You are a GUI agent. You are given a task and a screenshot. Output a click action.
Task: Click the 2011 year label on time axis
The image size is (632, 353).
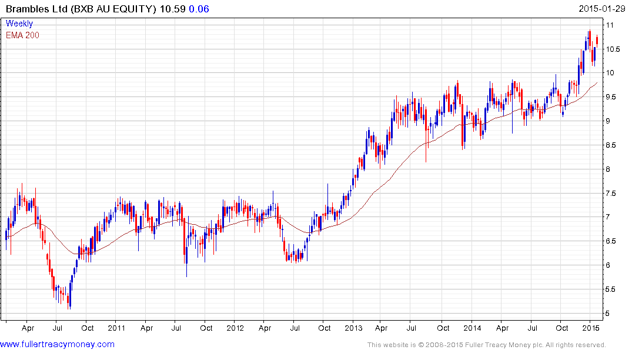116,328
